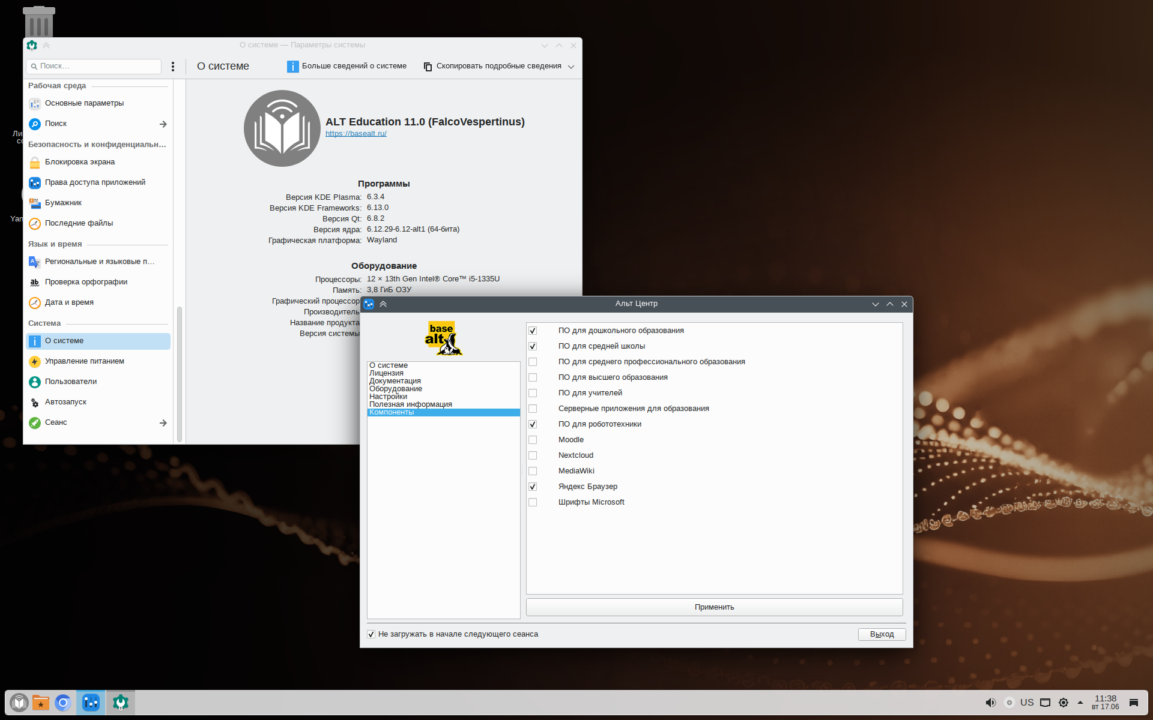Enable the Moodle component checkbox
The width and height of the screenshot is (1153, 720).
pyautogui.click(x=533, y=440)
